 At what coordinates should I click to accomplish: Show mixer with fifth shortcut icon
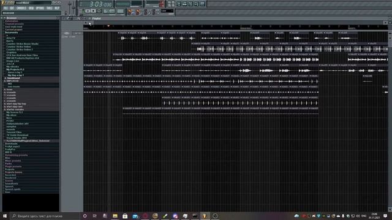(202, 4)
